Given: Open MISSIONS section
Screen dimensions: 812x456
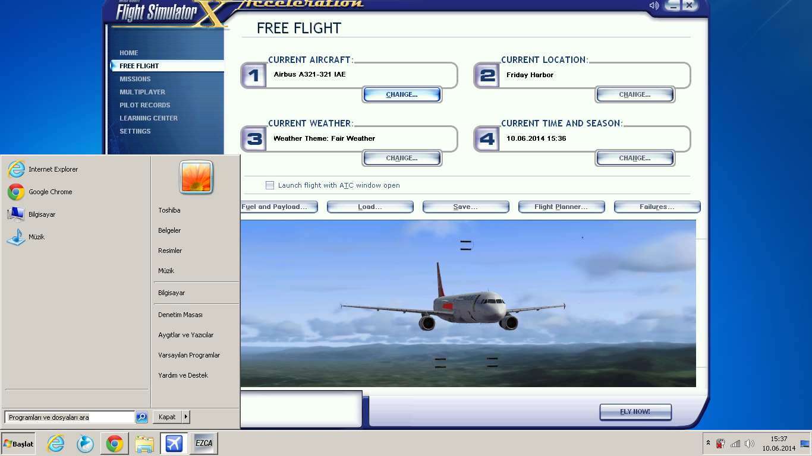Looking at the screenshot, I should (x=135, y=79).
